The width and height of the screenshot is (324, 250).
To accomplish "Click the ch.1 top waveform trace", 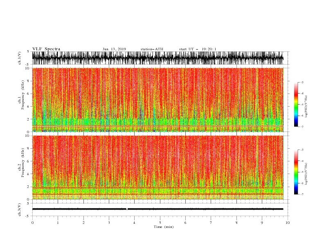I will pyautogui.click(x=157, y=58).
